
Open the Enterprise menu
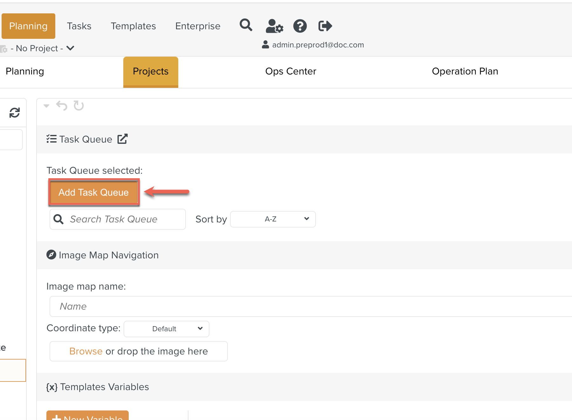point(198,26)
